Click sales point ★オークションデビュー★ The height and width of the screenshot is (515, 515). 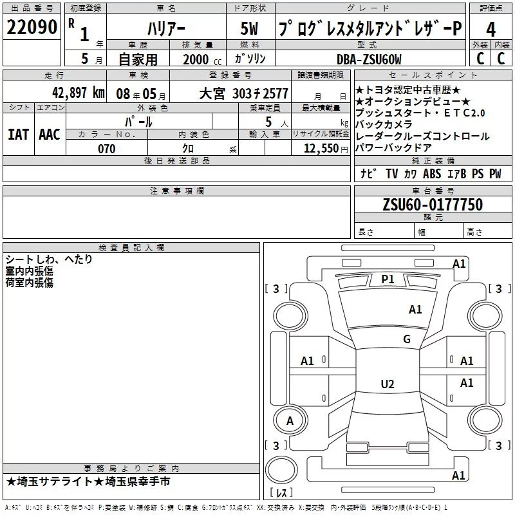(413, 102)
